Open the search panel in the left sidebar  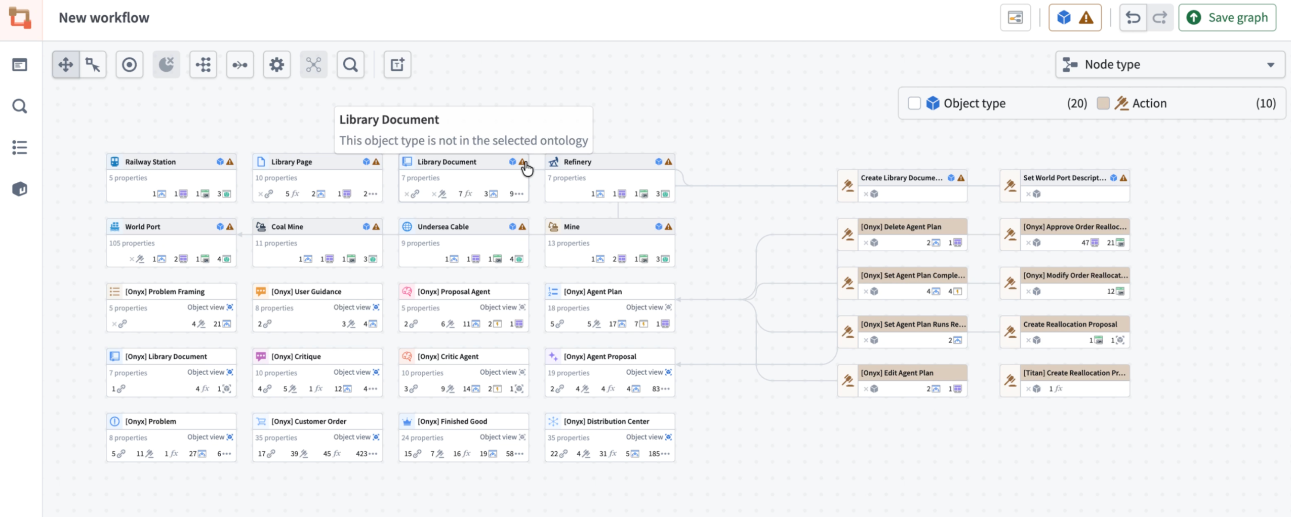[x=19, y=106]
